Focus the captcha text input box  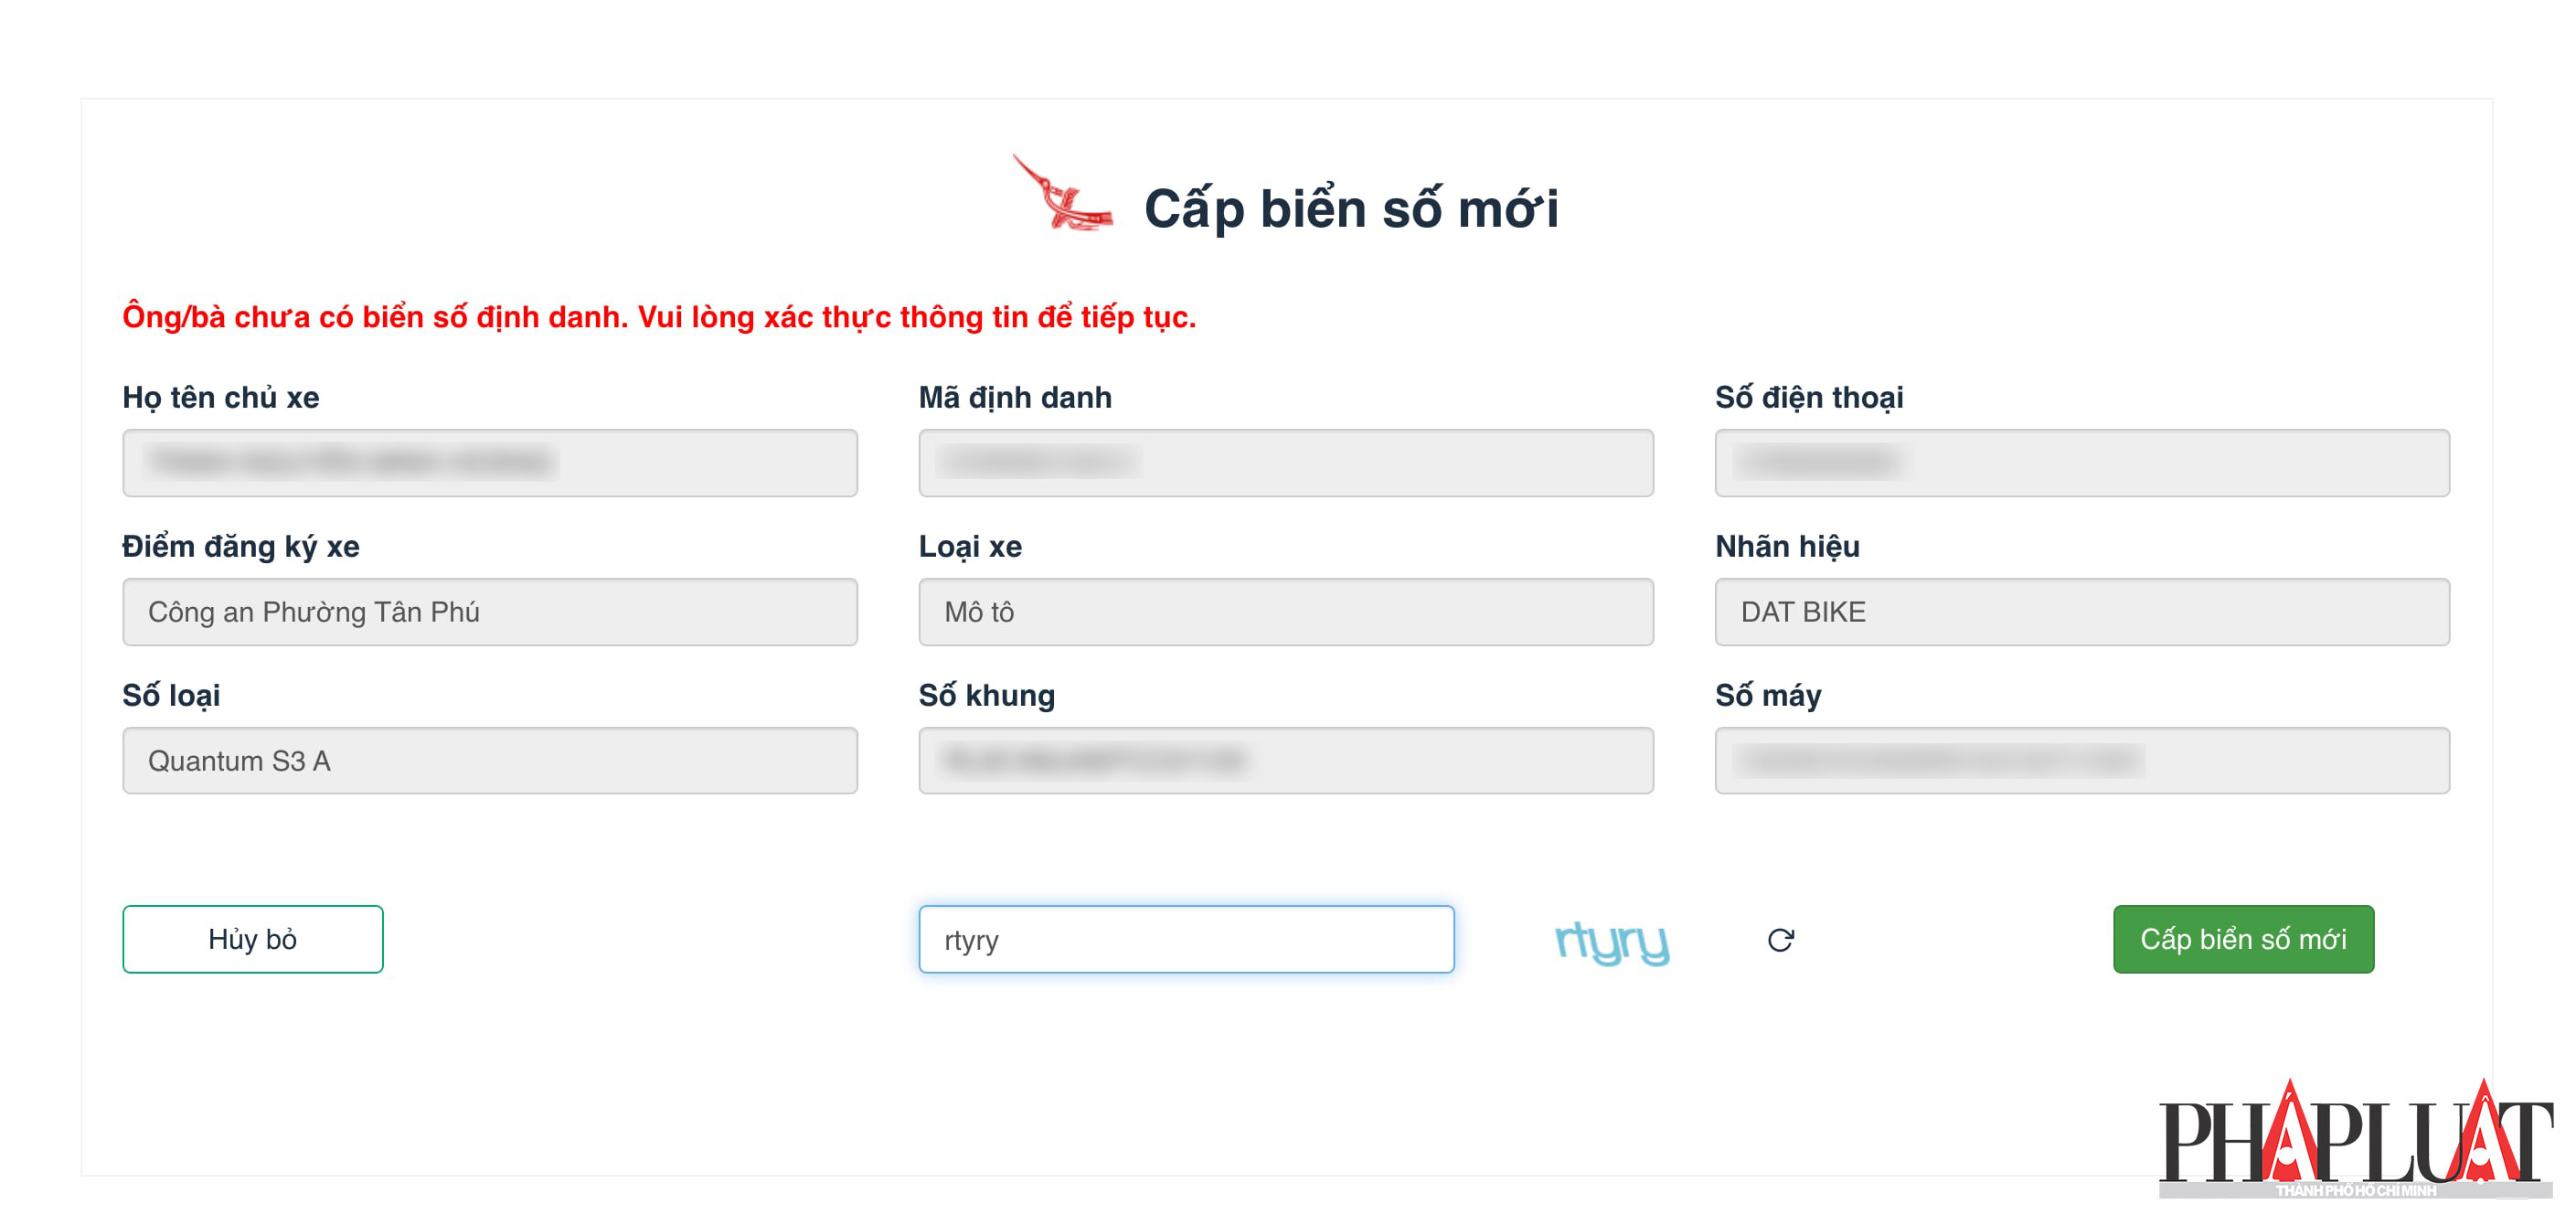[x=1186, y=939]
